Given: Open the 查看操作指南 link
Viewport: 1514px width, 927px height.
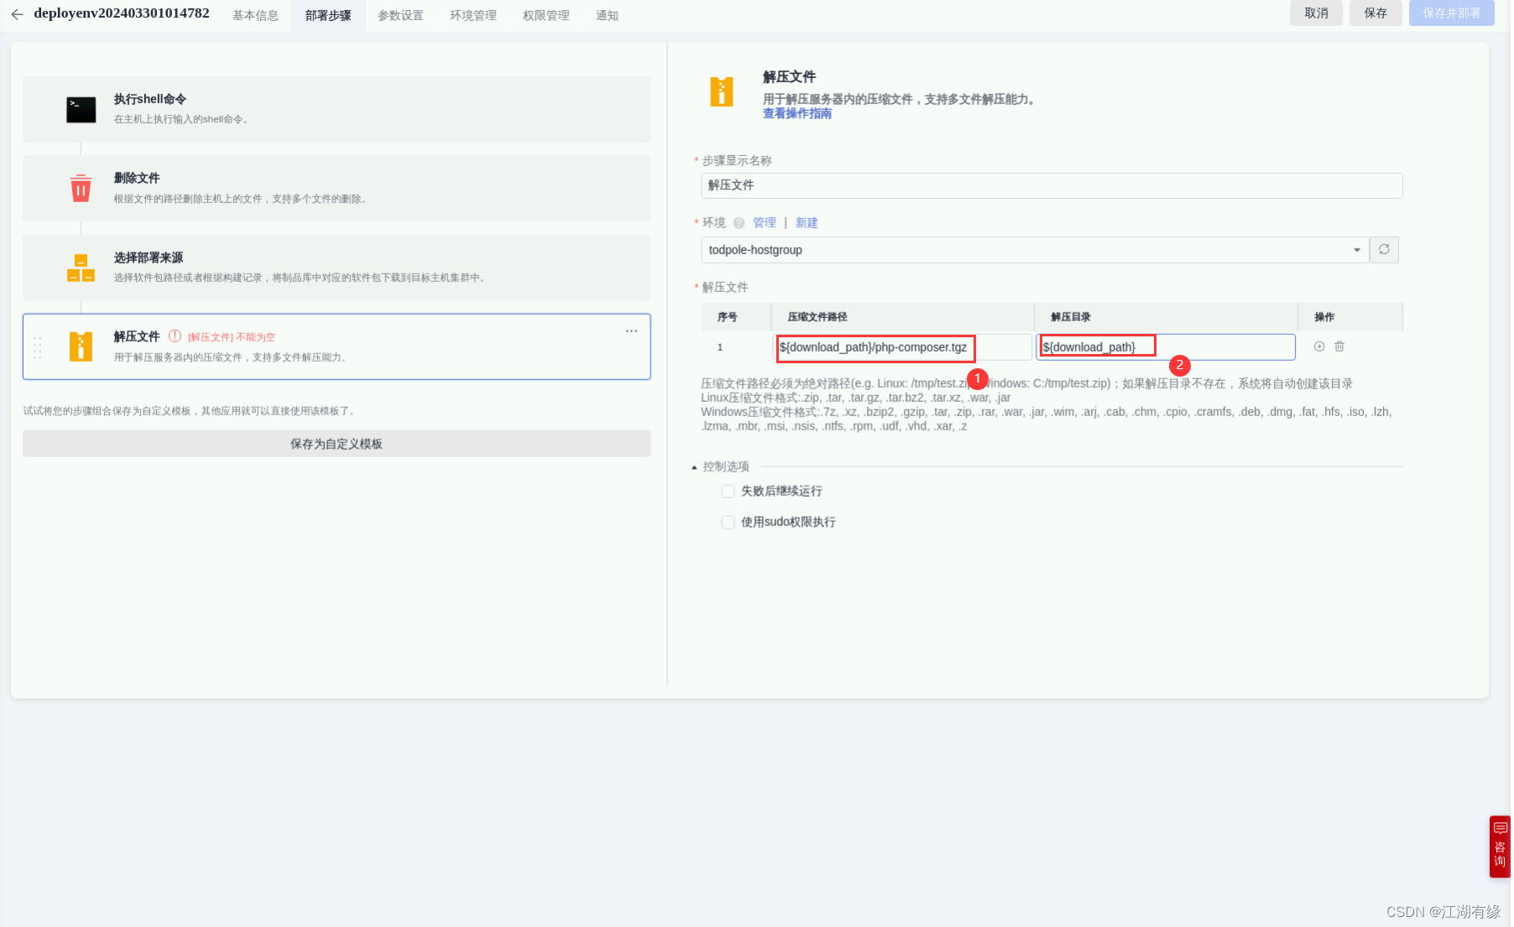Looking at the screenshot, I should pyautogui.click(x=796, y=113).
